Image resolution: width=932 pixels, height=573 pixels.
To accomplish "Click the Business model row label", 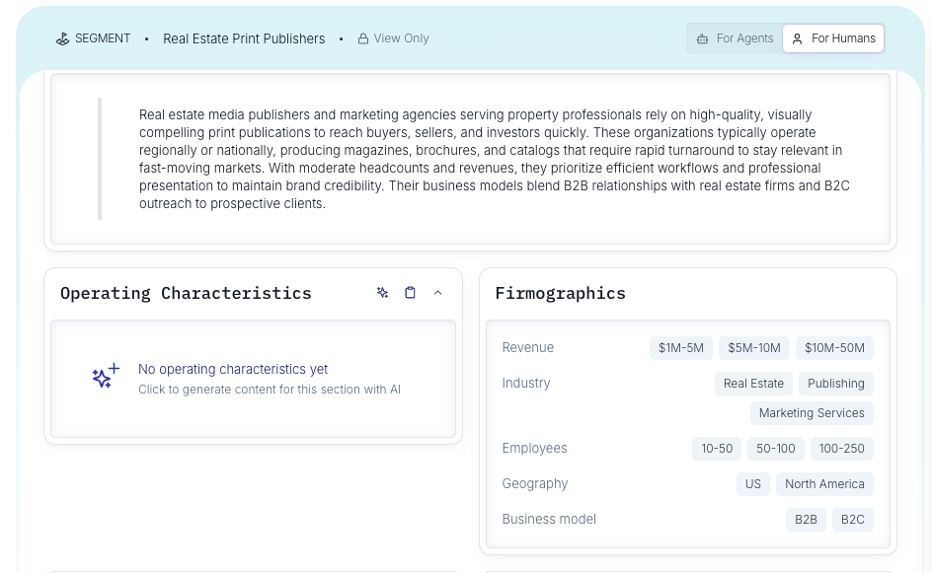I will (x=549, y=520).
